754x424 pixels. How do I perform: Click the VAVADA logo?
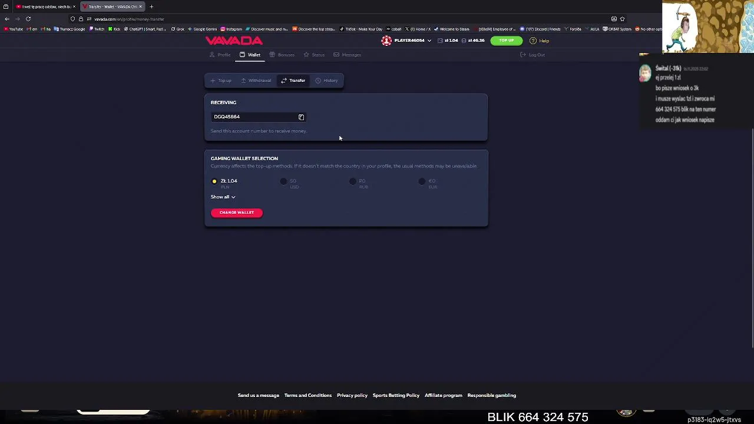click(234, 41)
